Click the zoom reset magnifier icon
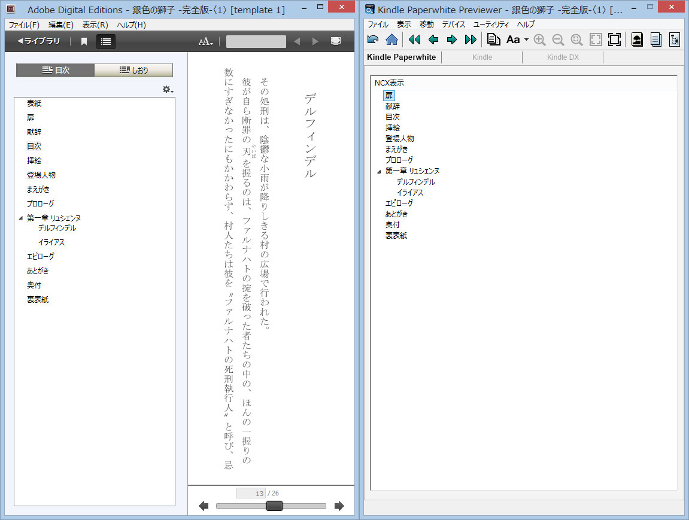 (x=576, y=39)
